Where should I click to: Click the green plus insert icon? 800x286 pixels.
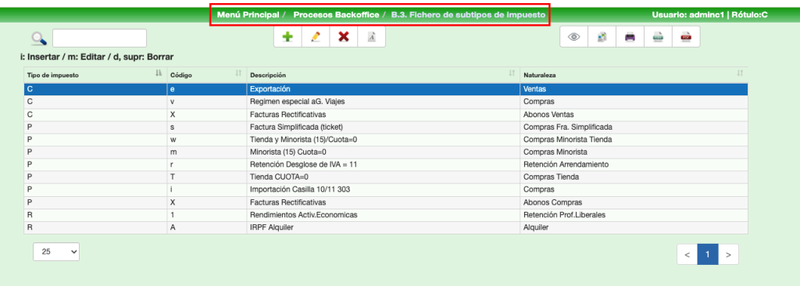[287, 37]
